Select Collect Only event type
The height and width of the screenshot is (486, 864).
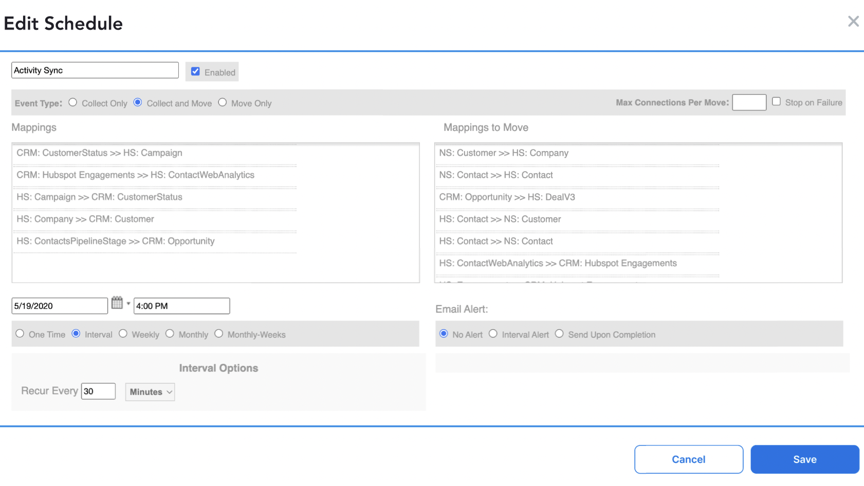click(72, 102)
